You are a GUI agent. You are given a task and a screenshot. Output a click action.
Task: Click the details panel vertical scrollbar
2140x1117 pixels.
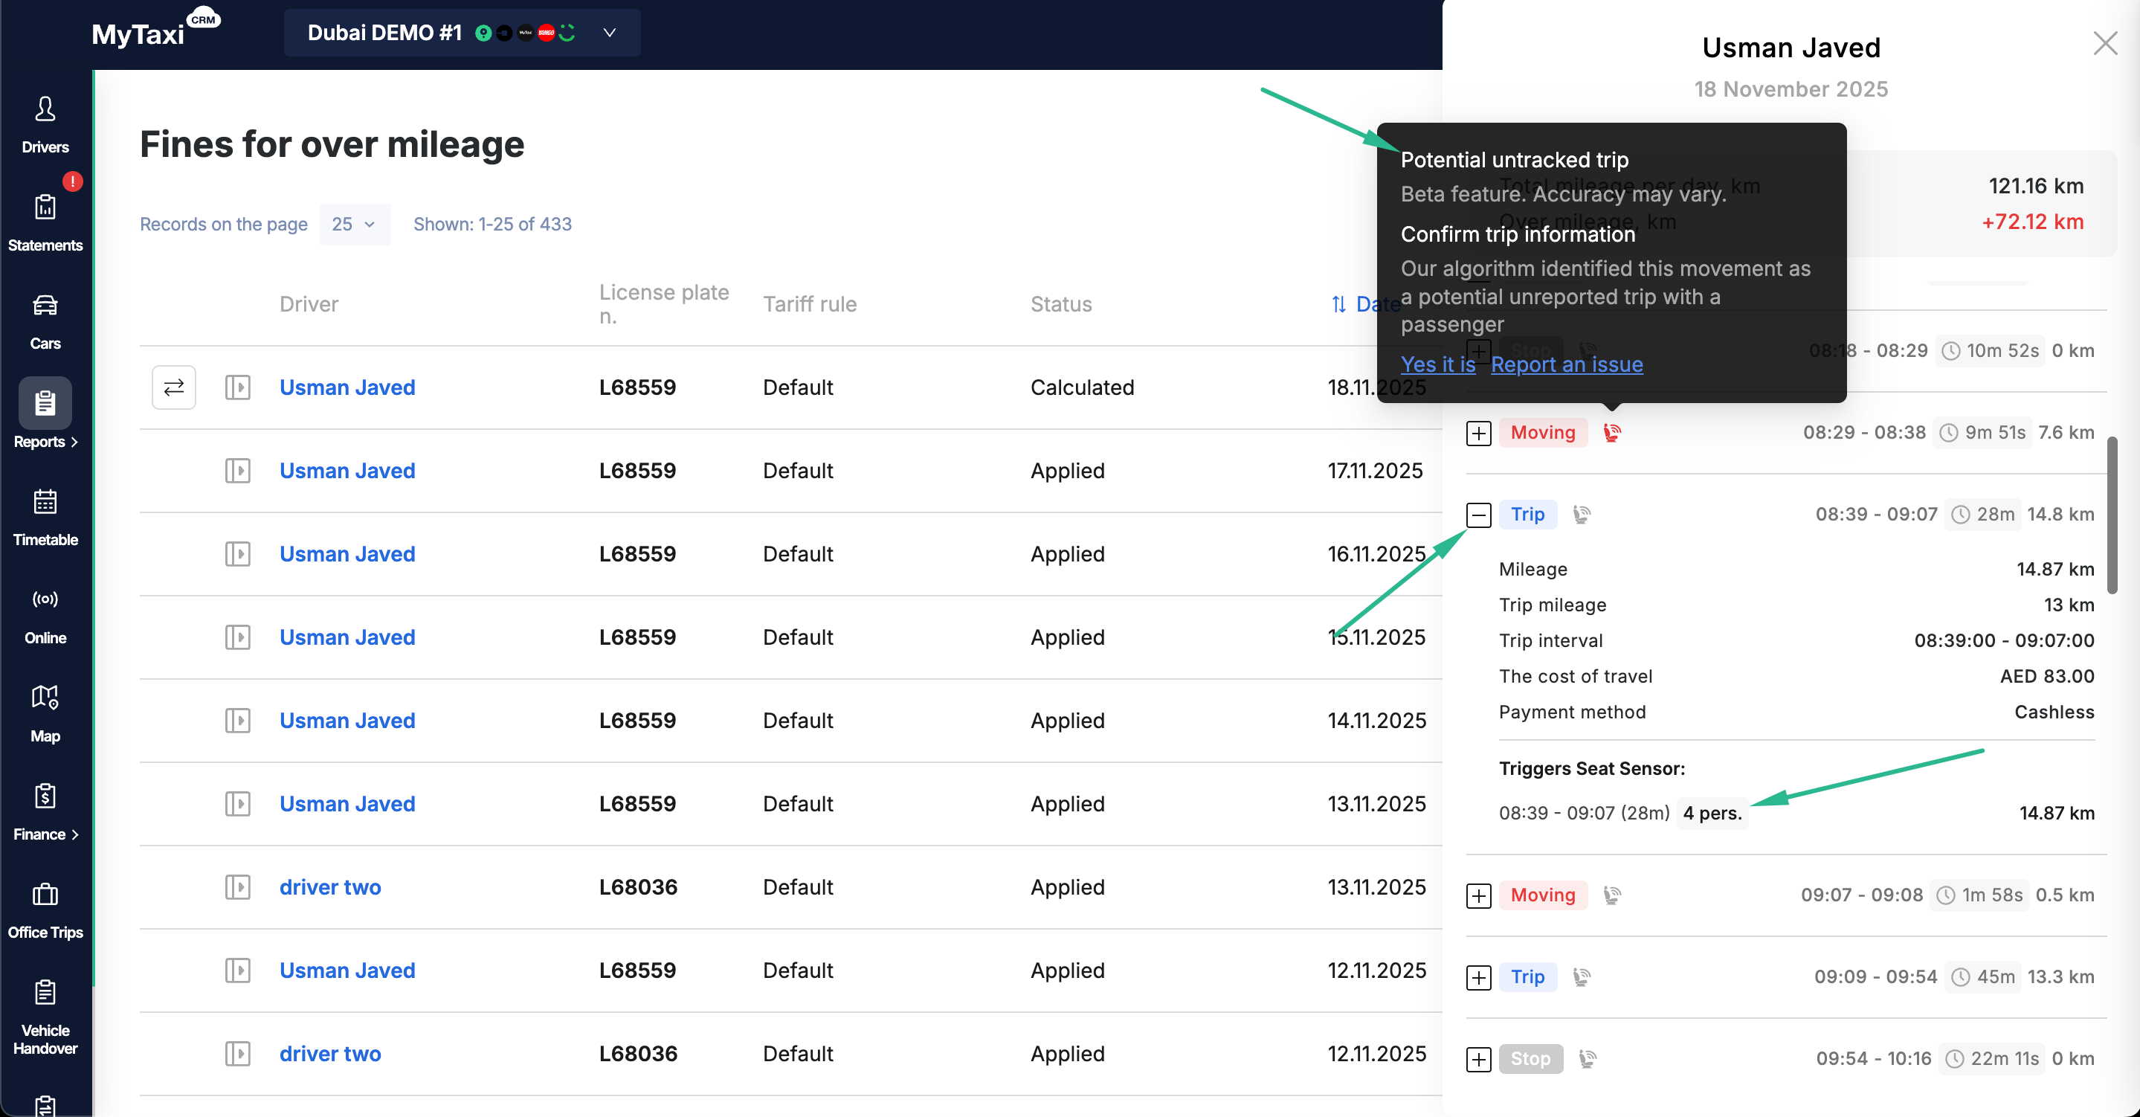pyautogui.click(x=2112, y=515)
